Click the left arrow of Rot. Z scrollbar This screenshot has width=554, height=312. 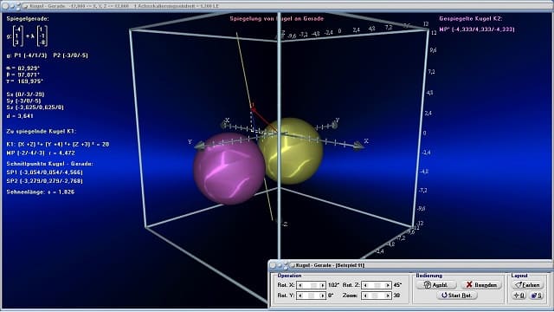(x=365, y=285)
